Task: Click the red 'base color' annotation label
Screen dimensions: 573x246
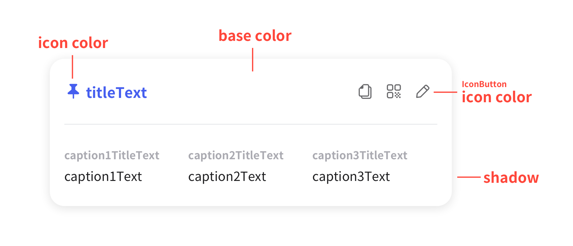Action: pyautogui.click(x=255, y=36)
